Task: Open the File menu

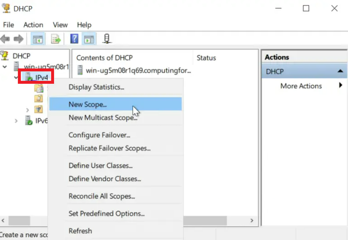Action: [8, 25]
